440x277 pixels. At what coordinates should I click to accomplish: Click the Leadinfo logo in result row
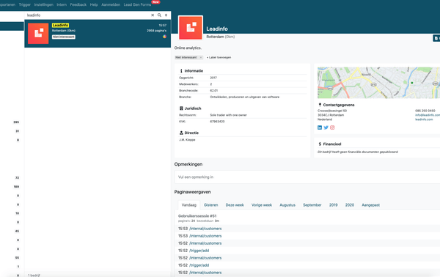(38, 34)
